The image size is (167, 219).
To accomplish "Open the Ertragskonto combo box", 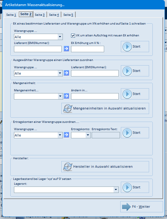I will pos(88,135).
